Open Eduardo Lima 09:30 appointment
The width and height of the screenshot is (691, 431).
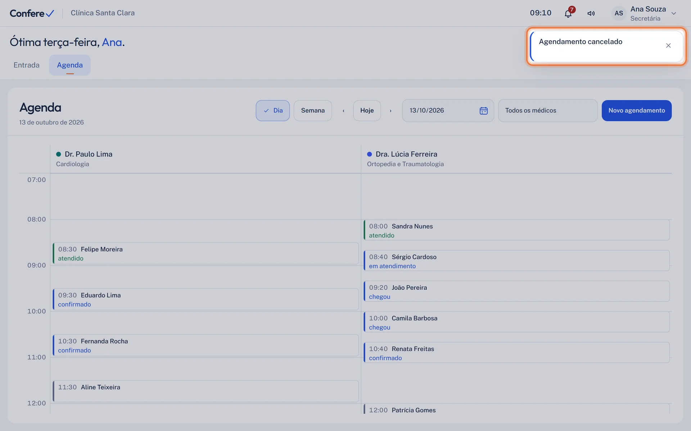(206, 300)
